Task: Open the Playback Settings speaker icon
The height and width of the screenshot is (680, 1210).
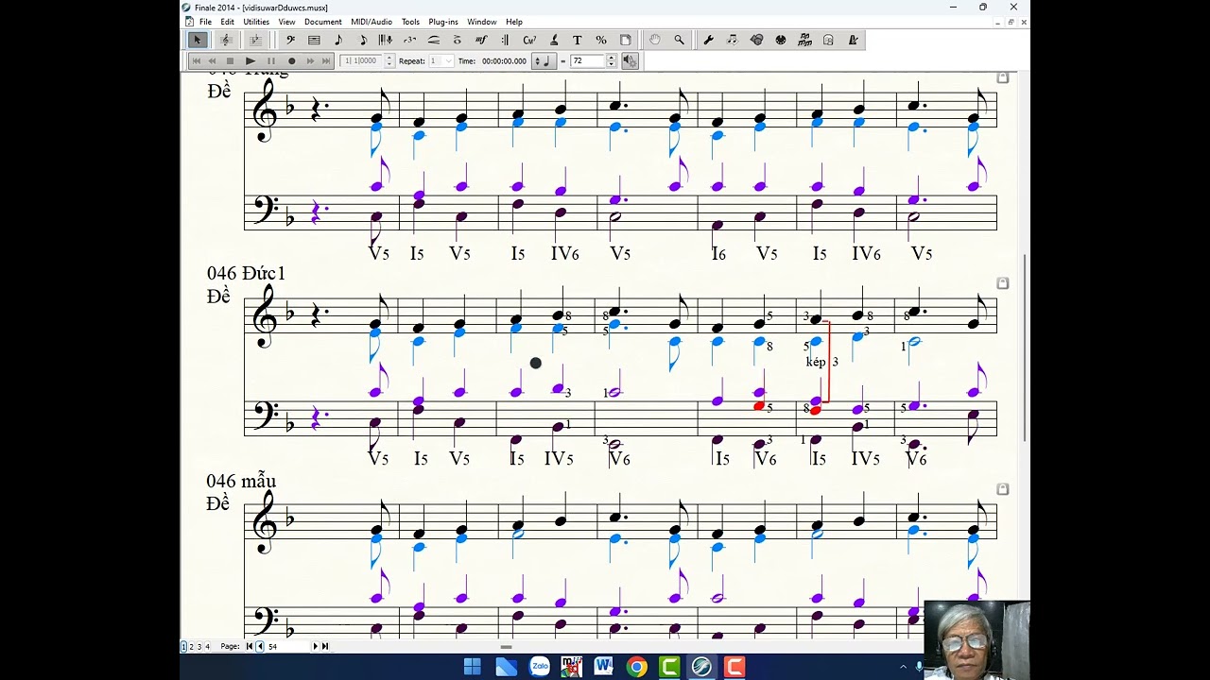Action: pos(630,60)
